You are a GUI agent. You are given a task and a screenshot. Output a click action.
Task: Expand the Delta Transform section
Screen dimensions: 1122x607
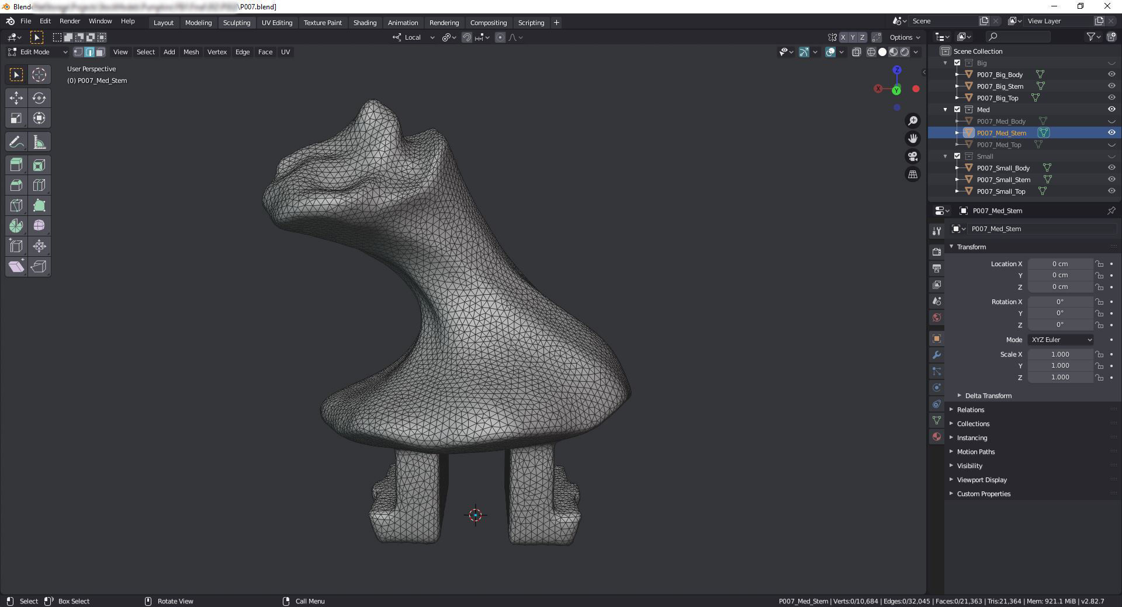(x=988, y=396)
